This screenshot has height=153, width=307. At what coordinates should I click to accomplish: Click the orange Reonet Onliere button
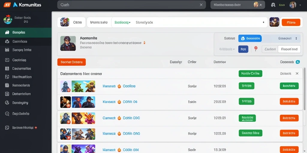coord(71,62)
